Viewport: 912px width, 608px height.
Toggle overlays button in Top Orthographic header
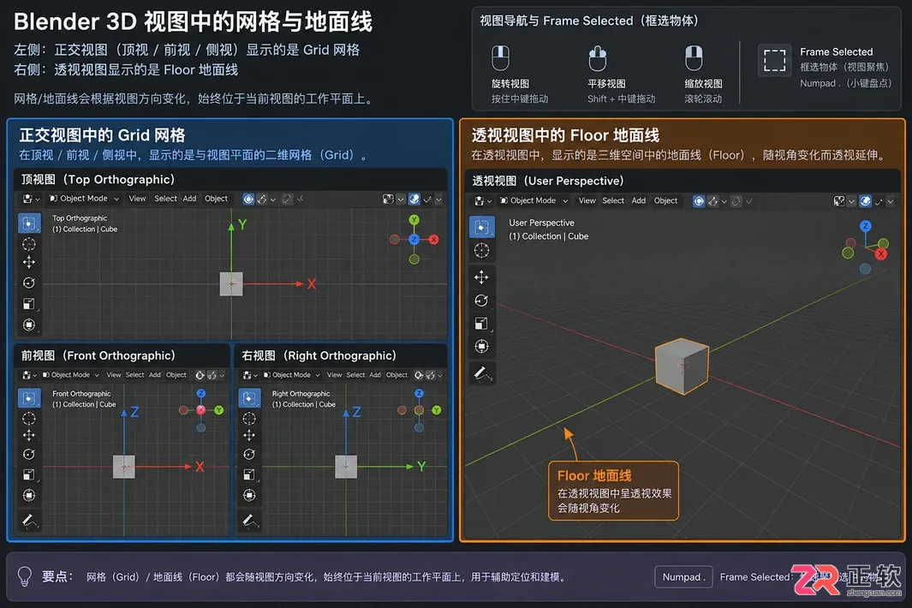[414, 199]
